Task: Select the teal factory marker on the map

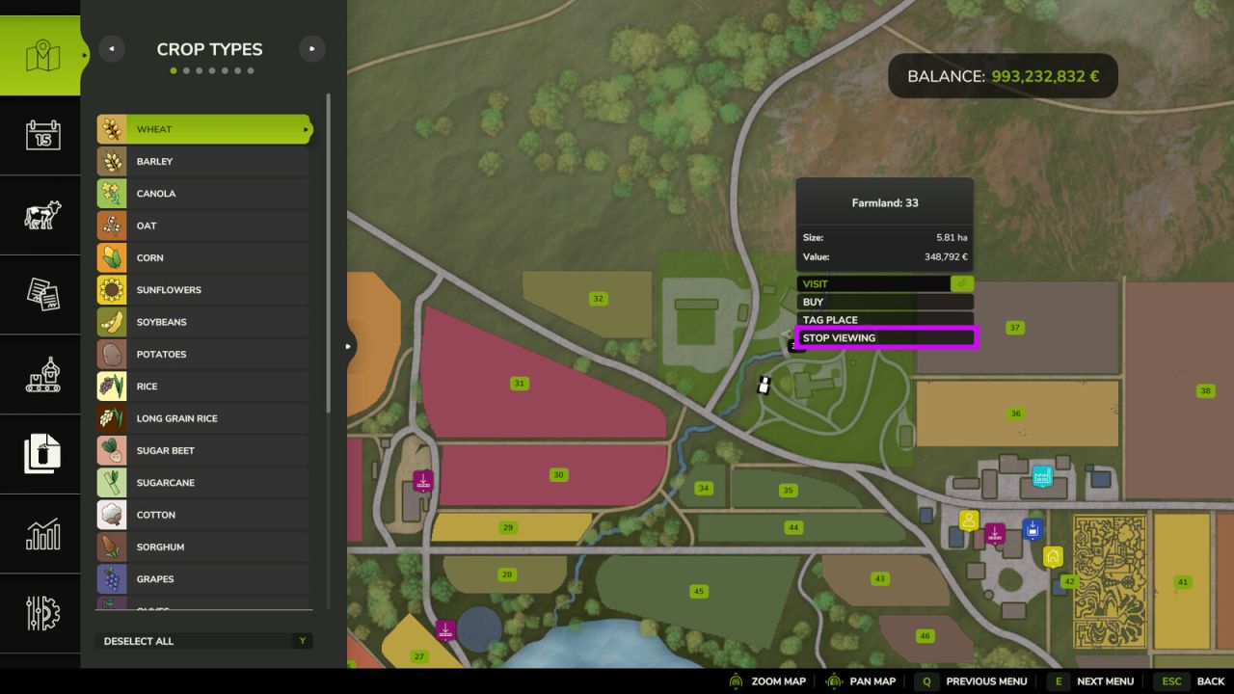Action: 1041,476
